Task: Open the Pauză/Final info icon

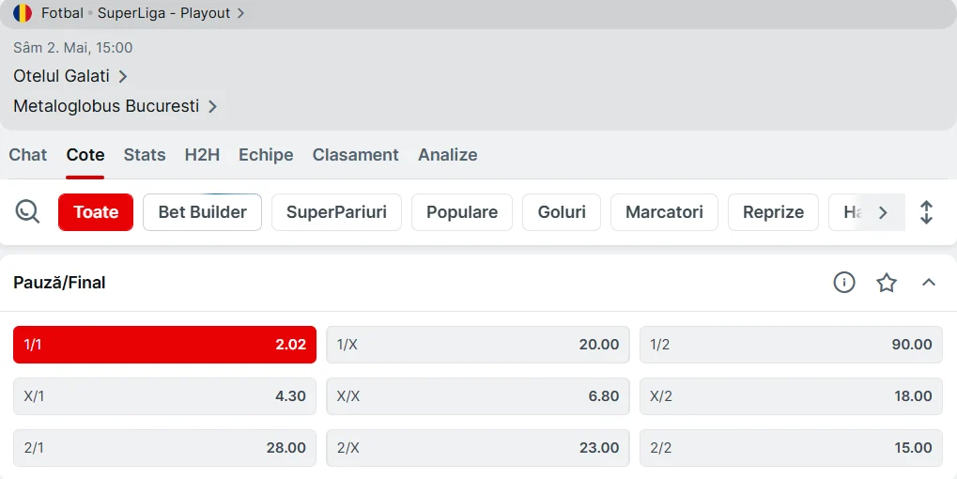Action: 844,283
